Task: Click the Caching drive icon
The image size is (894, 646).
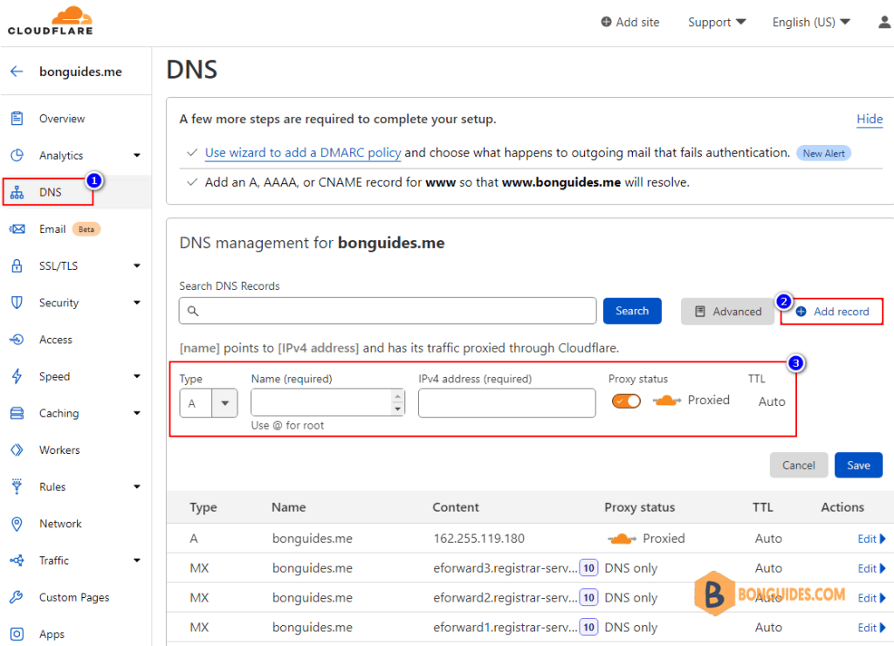Action: tap(17, 414)
